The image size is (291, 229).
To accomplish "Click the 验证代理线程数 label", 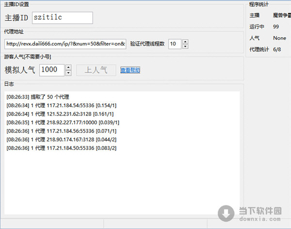I will tap(147, 44).
